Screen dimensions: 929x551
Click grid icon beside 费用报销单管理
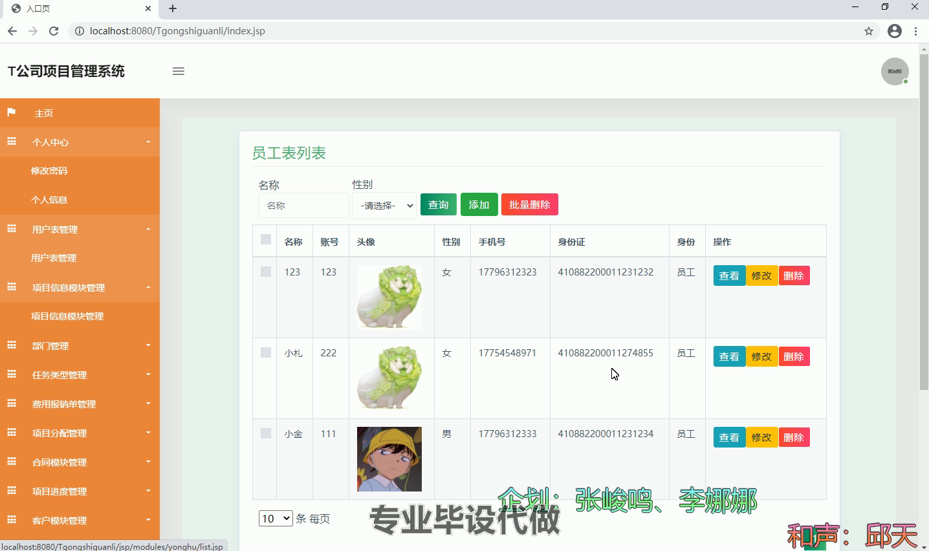tap(11, 404)
